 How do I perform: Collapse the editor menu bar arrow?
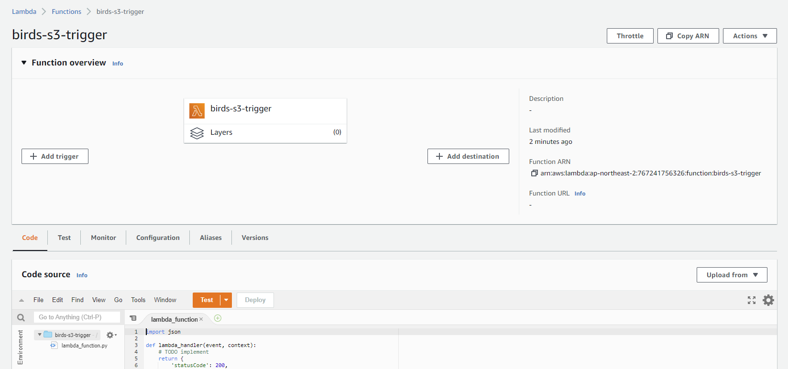click(22, 300)
